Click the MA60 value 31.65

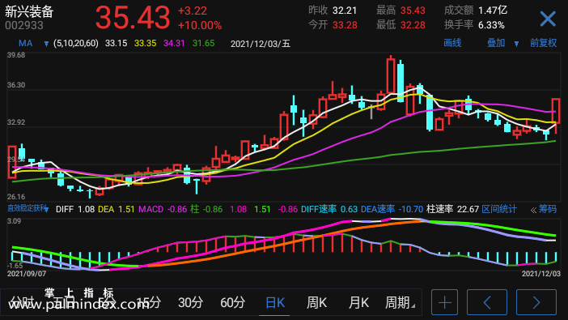[203, 44]
